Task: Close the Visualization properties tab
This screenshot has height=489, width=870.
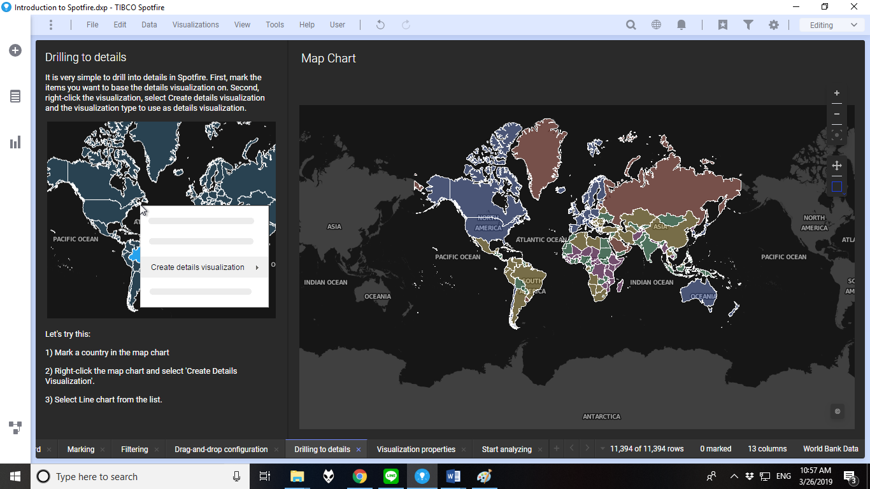Action: click(464, 450)
